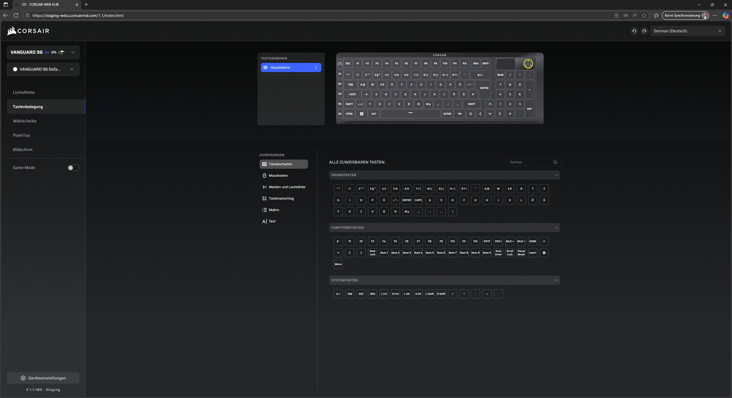Image resolution: width=732 pixels, height=398 pixels.
Task: Switch to the Makro assignments tab
Action: click(274, 210)
